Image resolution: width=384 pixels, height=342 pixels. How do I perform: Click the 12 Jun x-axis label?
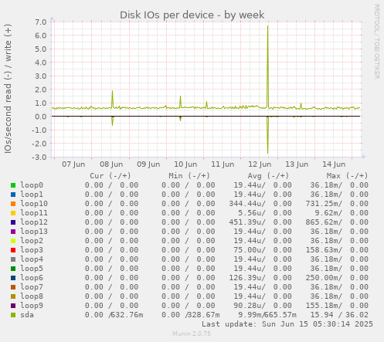click(x=260, y=164)
